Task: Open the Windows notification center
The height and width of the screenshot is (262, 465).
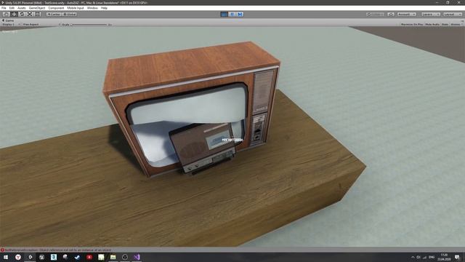Action: 458,257
